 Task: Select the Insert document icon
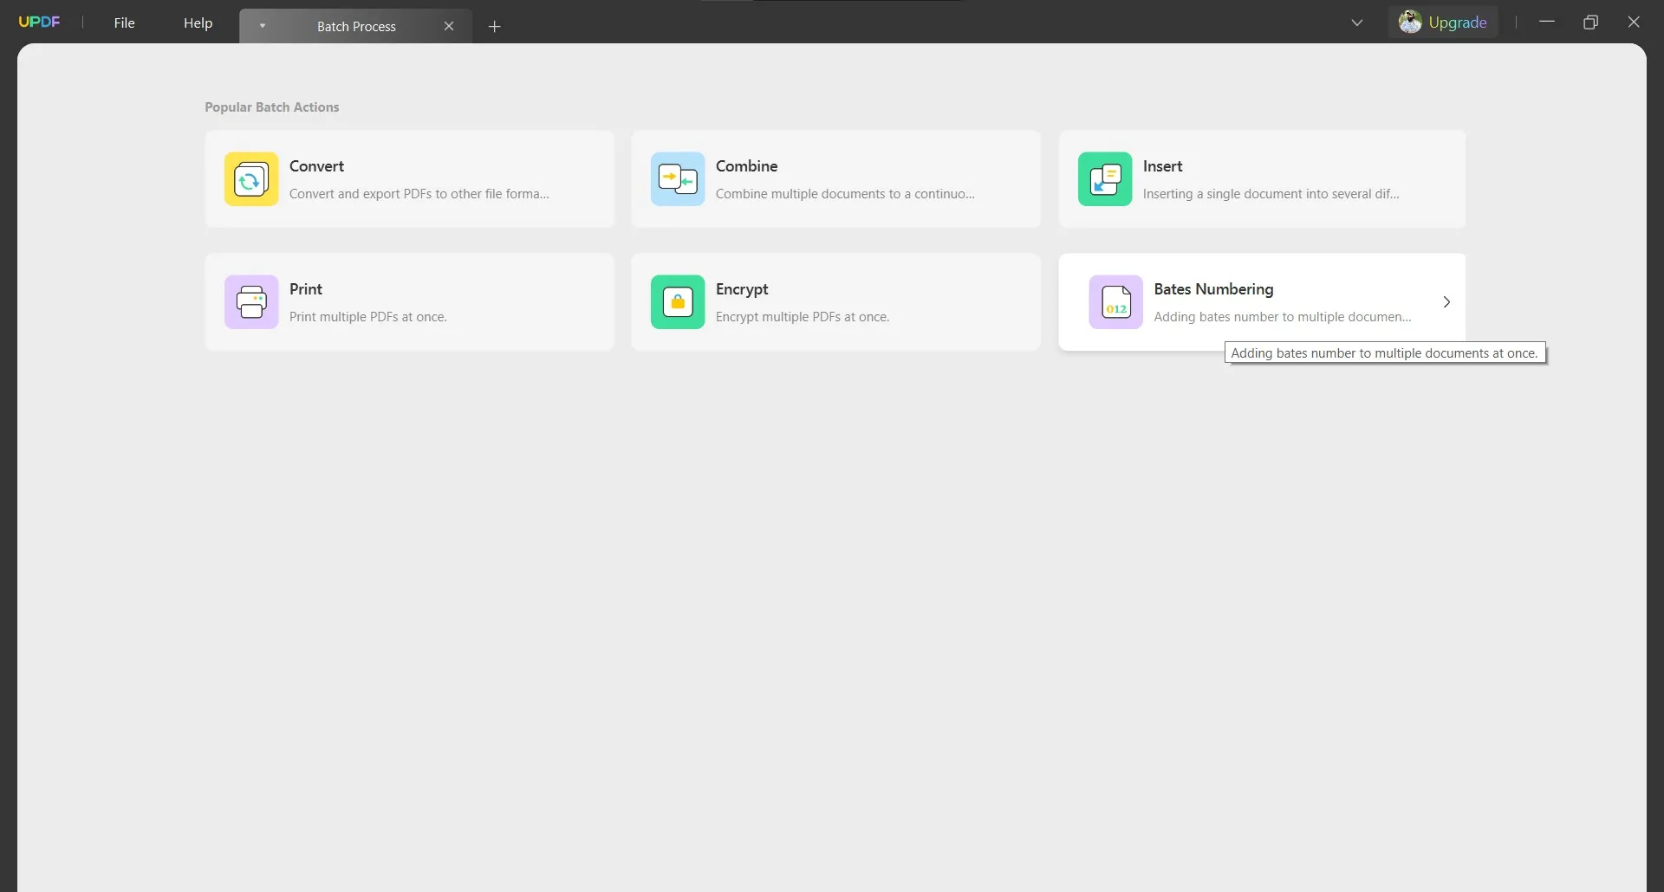click(x=1104, y=178)
